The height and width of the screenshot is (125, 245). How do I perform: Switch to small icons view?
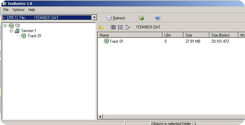coord(120,27)
